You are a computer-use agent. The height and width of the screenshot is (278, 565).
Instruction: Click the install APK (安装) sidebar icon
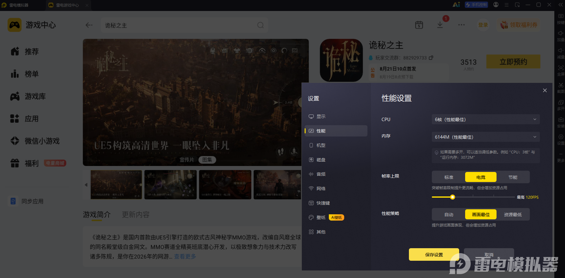pyautogui.click(x=561, y=122)
